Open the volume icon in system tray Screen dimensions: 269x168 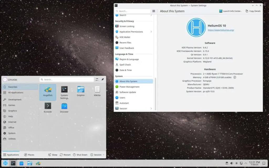[231, 163]
